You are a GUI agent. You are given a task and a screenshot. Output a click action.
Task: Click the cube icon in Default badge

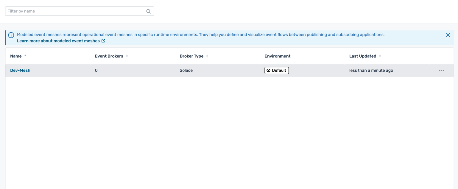[268, 70]
